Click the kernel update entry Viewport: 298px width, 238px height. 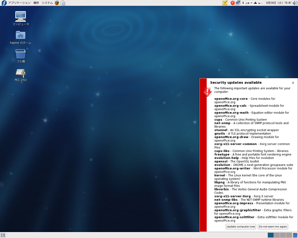pos(248,177)
